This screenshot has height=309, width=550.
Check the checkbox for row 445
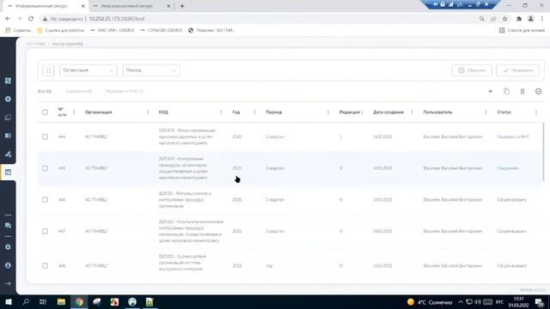tap(45, 168)
